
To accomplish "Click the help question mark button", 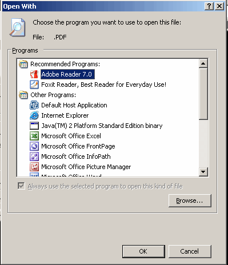I will (209, 6).
